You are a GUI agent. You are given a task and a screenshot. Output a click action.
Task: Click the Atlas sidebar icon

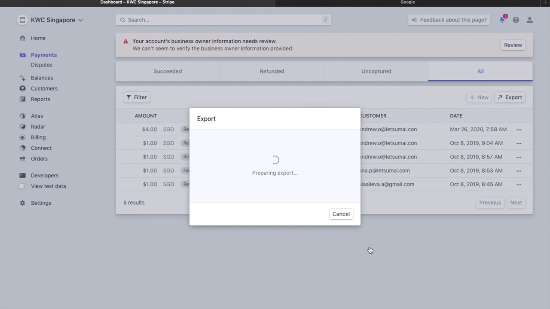tap(22, 116)
